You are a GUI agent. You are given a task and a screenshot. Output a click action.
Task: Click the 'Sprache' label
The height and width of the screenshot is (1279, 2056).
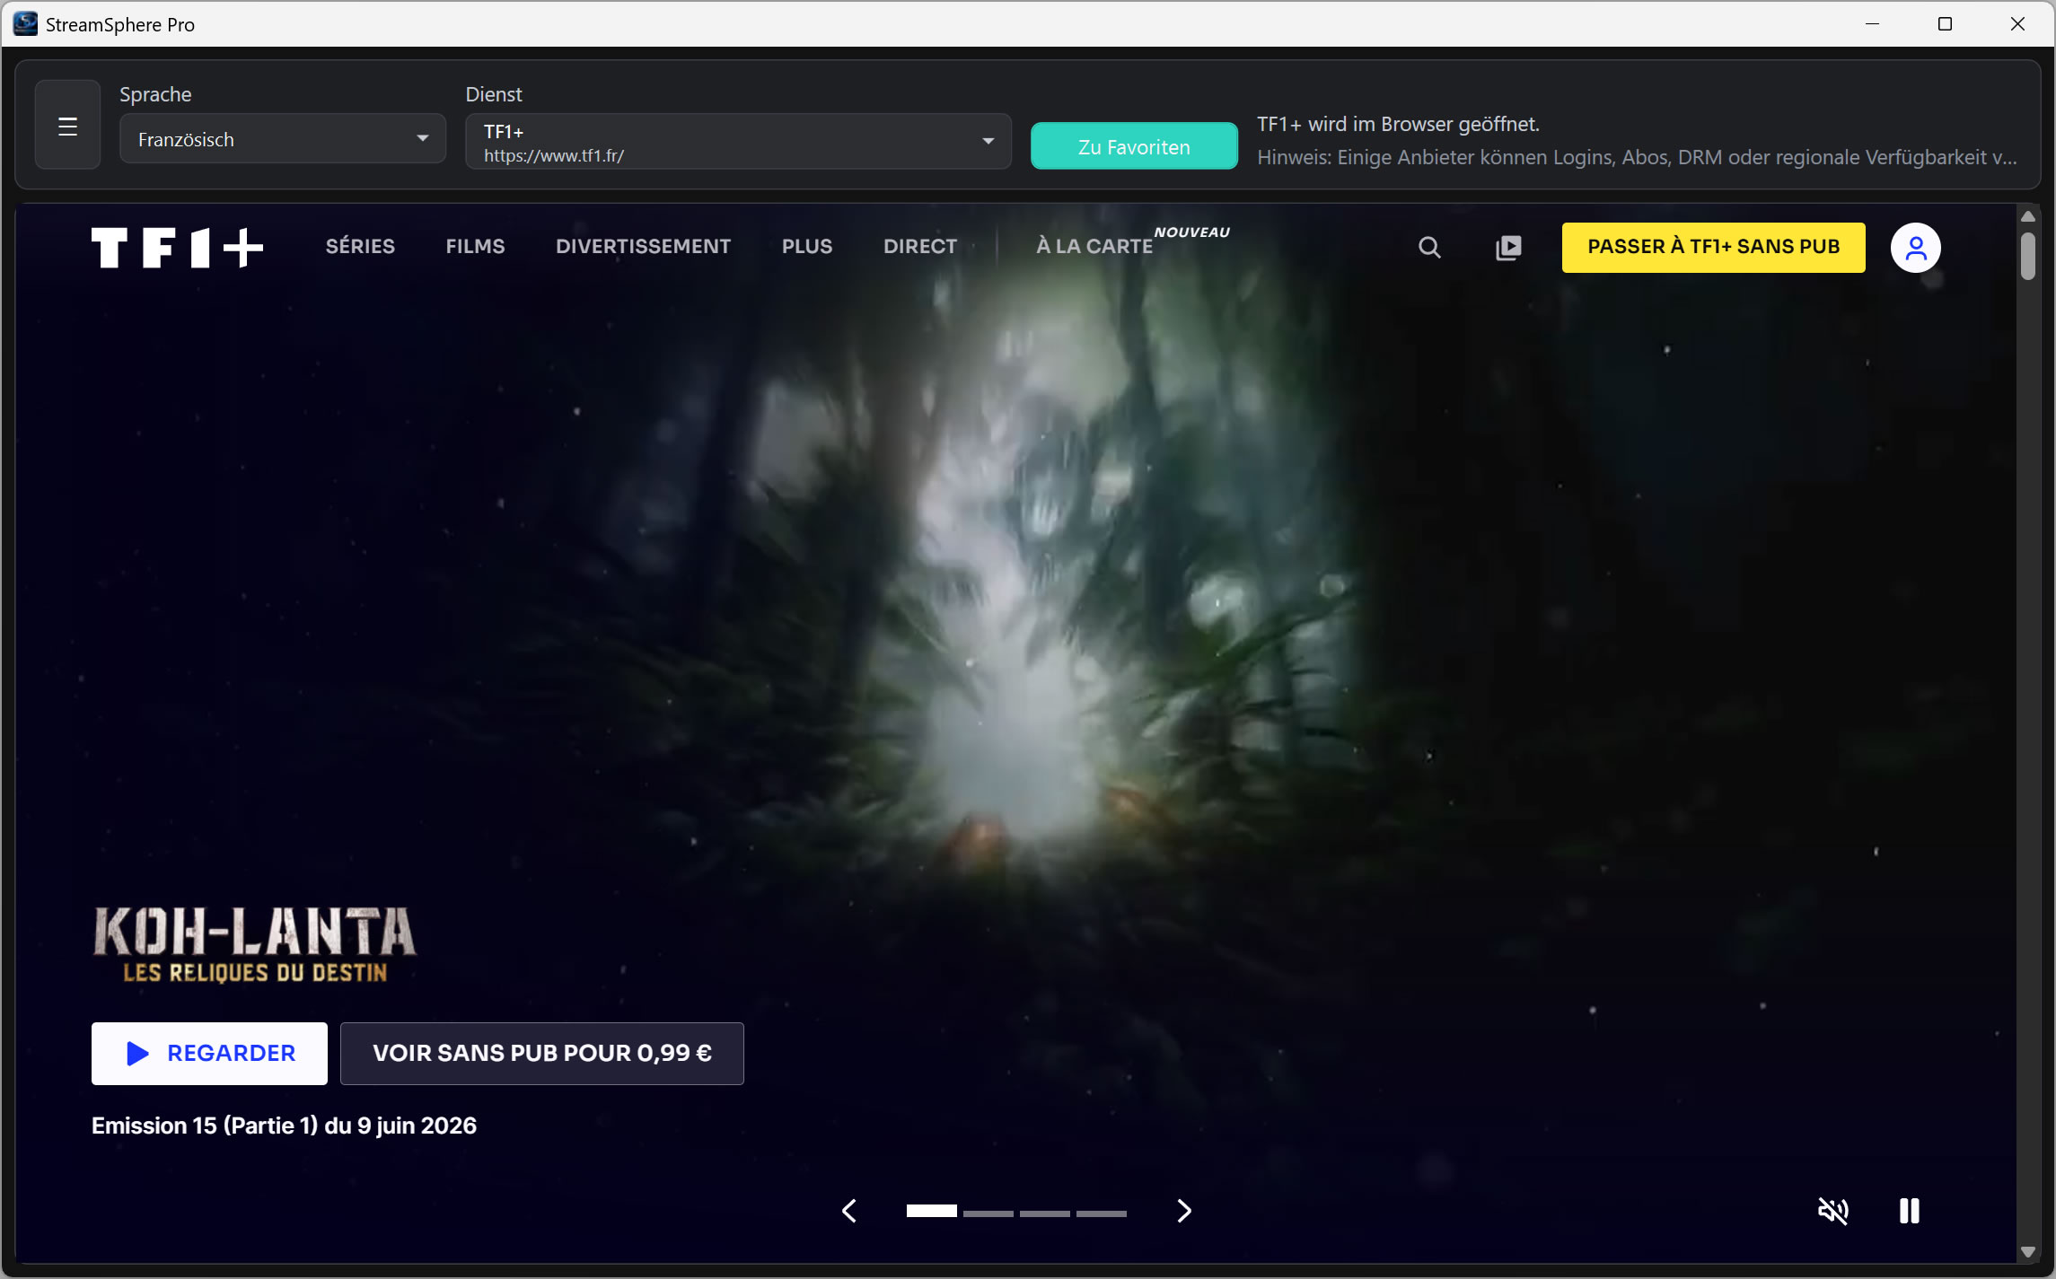(155, 94)
